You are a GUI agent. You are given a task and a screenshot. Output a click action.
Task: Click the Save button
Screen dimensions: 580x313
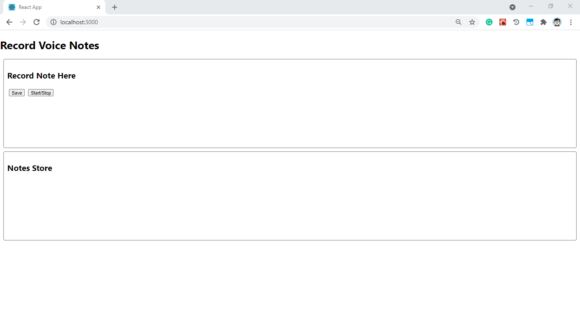pos(17,92)
